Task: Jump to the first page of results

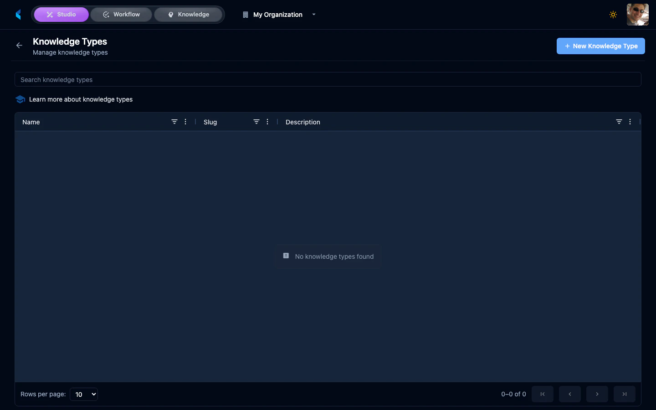Action: pyautogui.click(x=542, y=394)
